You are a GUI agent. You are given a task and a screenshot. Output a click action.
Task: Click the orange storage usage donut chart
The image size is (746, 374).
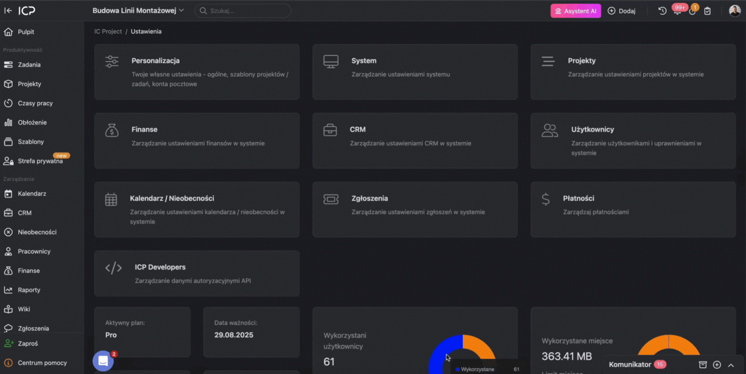(x=669, y=345)
